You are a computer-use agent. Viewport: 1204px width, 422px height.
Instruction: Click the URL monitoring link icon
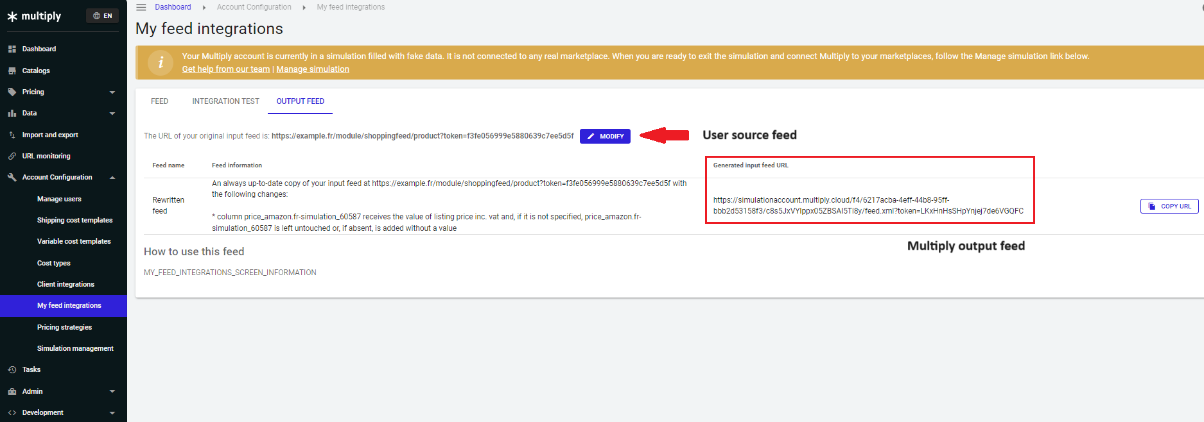12,156
